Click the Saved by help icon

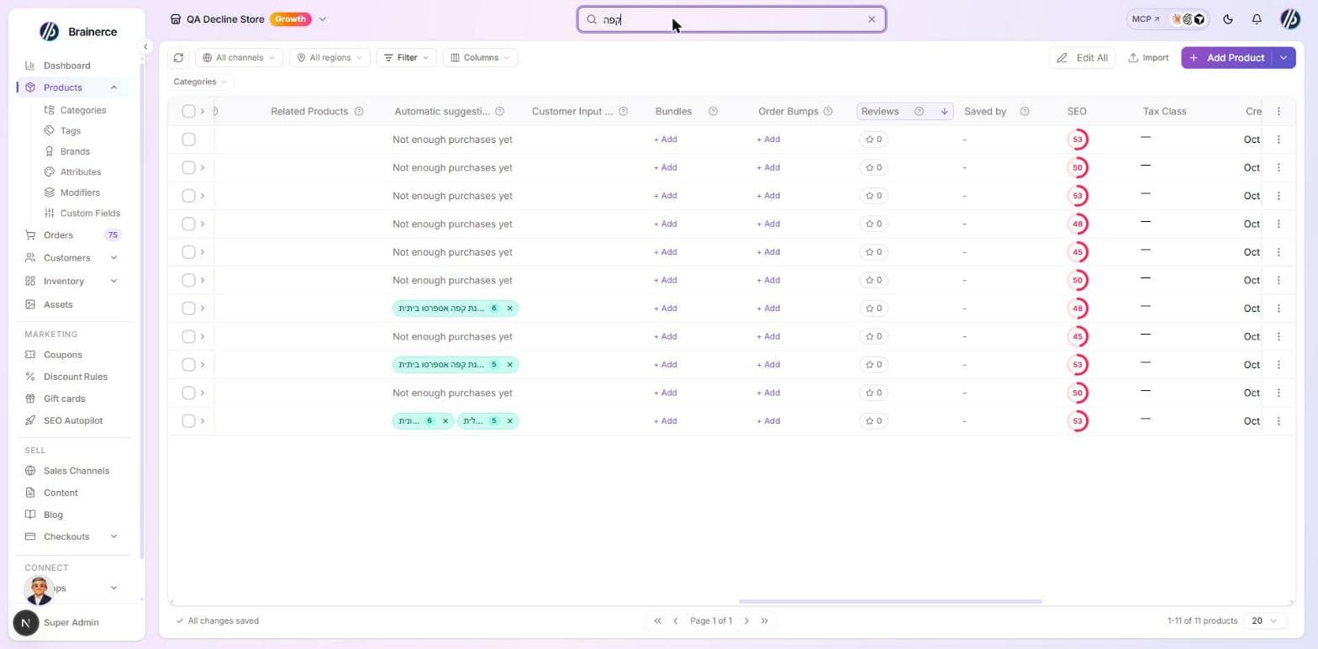pos(1025,112)
